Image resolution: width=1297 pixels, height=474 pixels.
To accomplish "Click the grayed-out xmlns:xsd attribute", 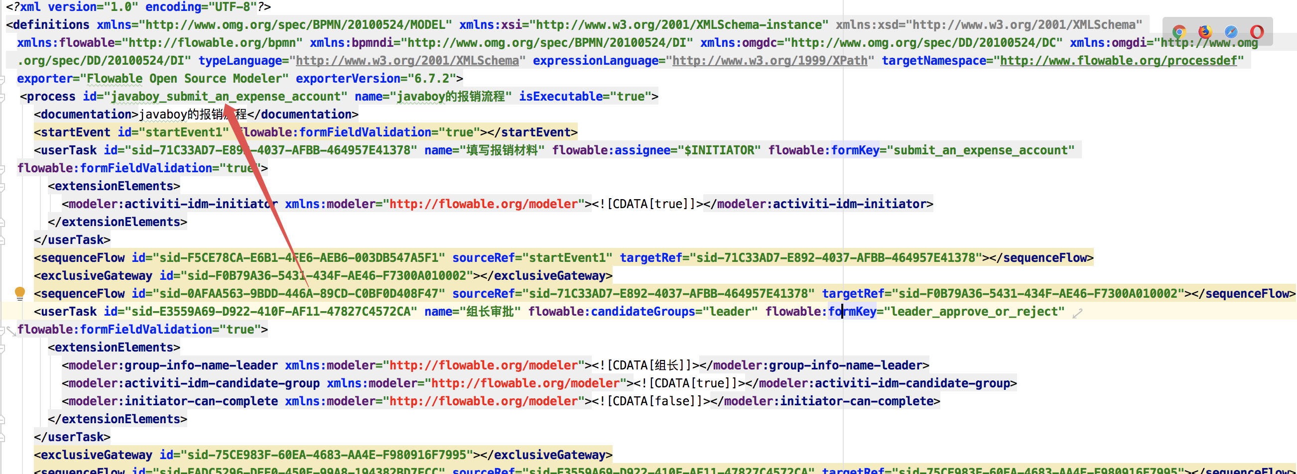I will pyautogui.click(x=989, y=25).
